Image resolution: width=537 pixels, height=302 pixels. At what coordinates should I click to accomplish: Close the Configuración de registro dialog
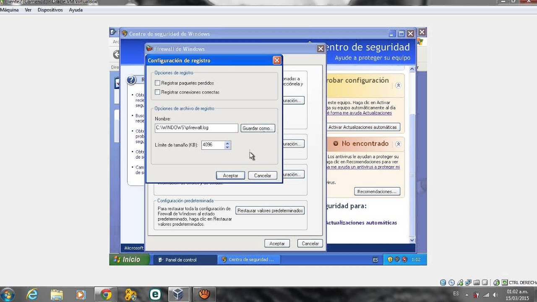[277, 60]
